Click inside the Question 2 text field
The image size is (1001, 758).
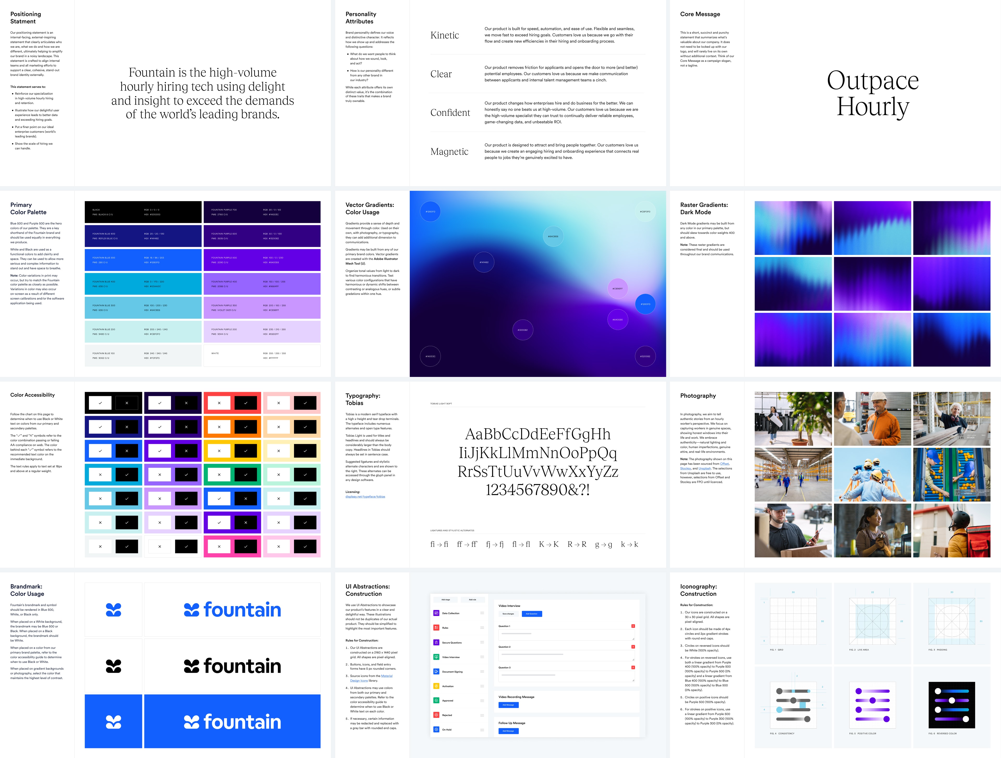566,655
